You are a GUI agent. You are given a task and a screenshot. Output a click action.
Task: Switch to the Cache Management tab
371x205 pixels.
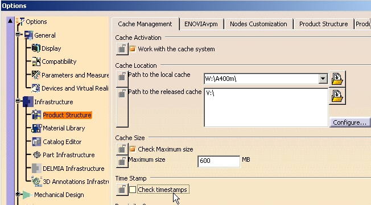coord(145,24)
